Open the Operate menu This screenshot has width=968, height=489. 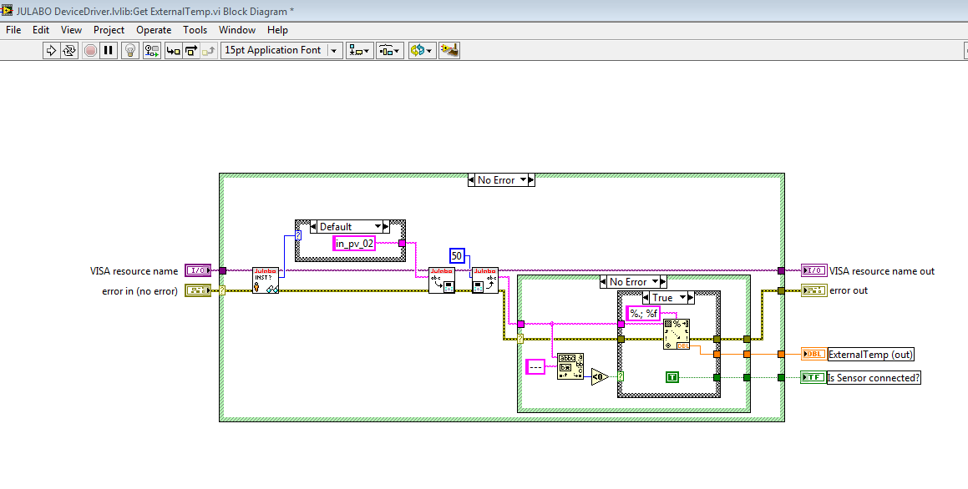click(154, 29)
